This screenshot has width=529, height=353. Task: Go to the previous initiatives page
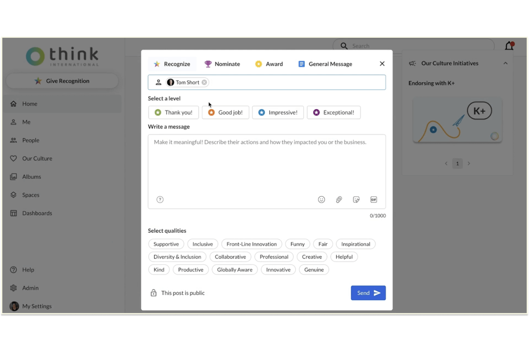coord(446,163)
